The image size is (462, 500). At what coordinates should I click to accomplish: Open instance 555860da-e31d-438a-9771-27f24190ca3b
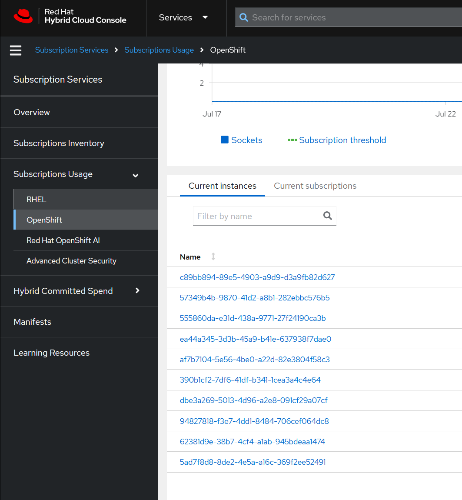(x=253, y=318)
